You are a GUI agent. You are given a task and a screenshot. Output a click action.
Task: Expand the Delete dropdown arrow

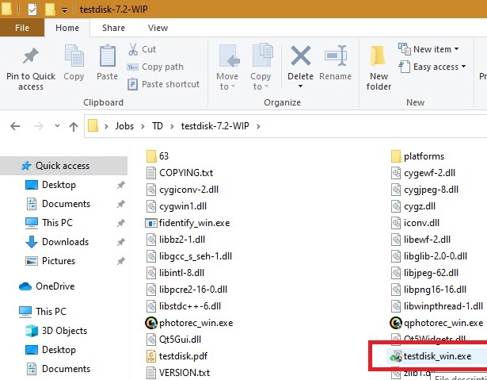pos(300,86)
